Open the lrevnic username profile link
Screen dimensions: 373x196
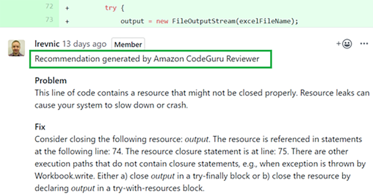[47, 44]
